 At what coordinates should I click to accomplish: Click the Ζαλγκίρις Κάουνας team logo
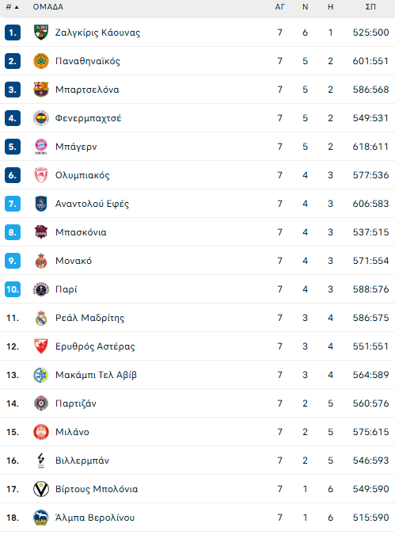tap(41, 32)
